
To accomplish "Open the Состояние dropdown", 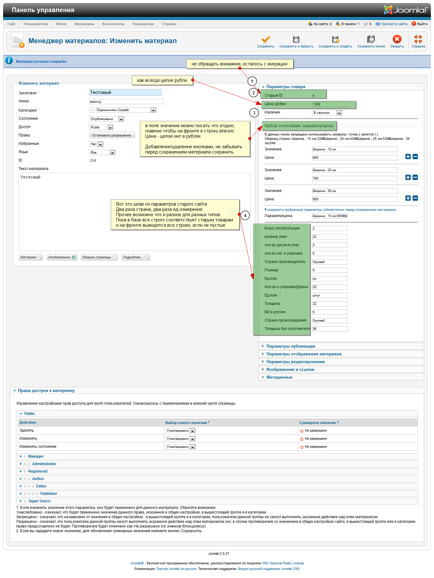I will pos(107,119).
